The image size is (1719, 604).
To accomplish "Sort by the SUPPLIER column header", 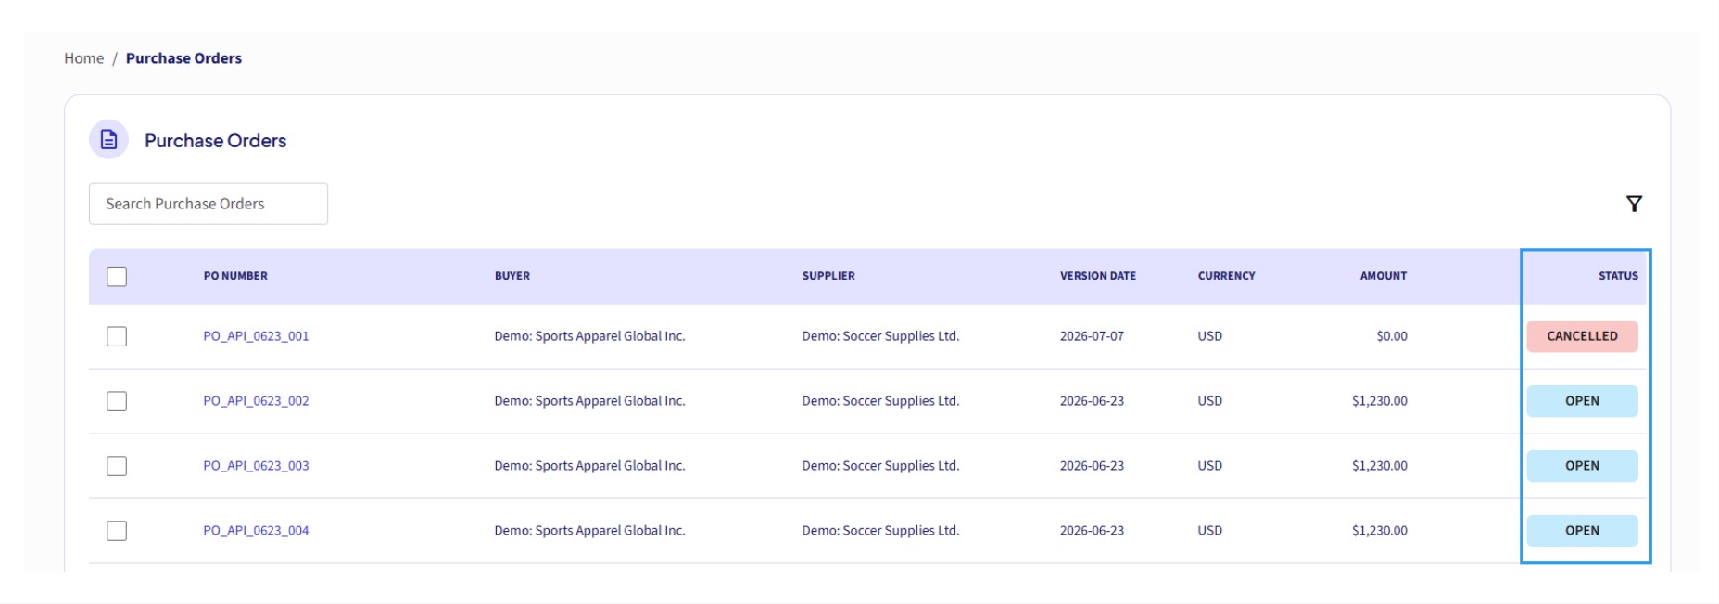I will click(x=828, y=276).
